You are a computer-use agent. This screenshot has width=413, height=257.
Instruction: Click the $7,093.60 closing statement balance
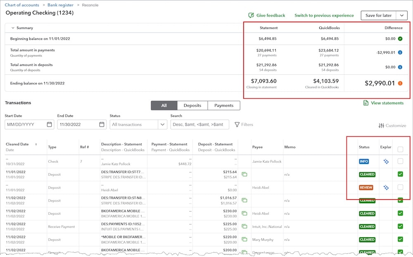[263, 81]
